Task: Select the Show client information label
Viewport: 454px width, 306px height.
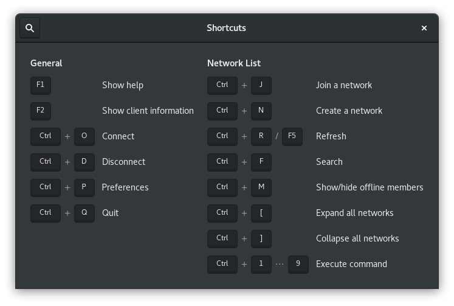Action: [148, 111]
